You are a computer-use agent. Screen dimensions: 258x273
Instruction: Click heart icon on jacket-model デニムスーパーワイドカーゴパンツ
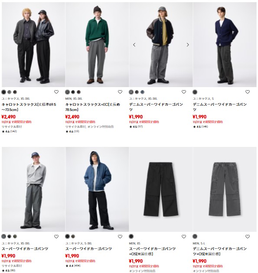(184, 92)
